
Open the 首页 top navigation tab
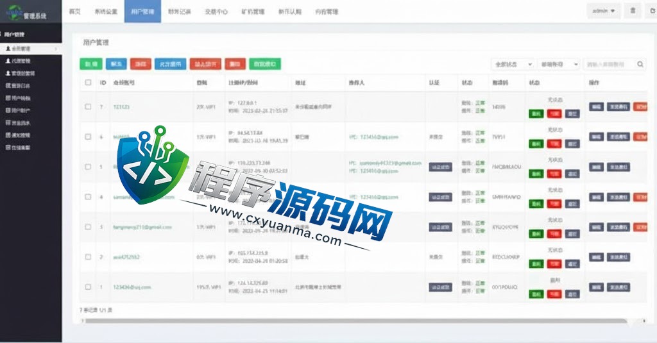point(74,12)
